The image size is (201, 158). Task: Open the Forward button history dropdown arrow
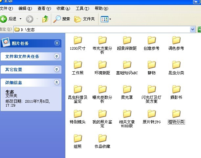coord(37,19)
